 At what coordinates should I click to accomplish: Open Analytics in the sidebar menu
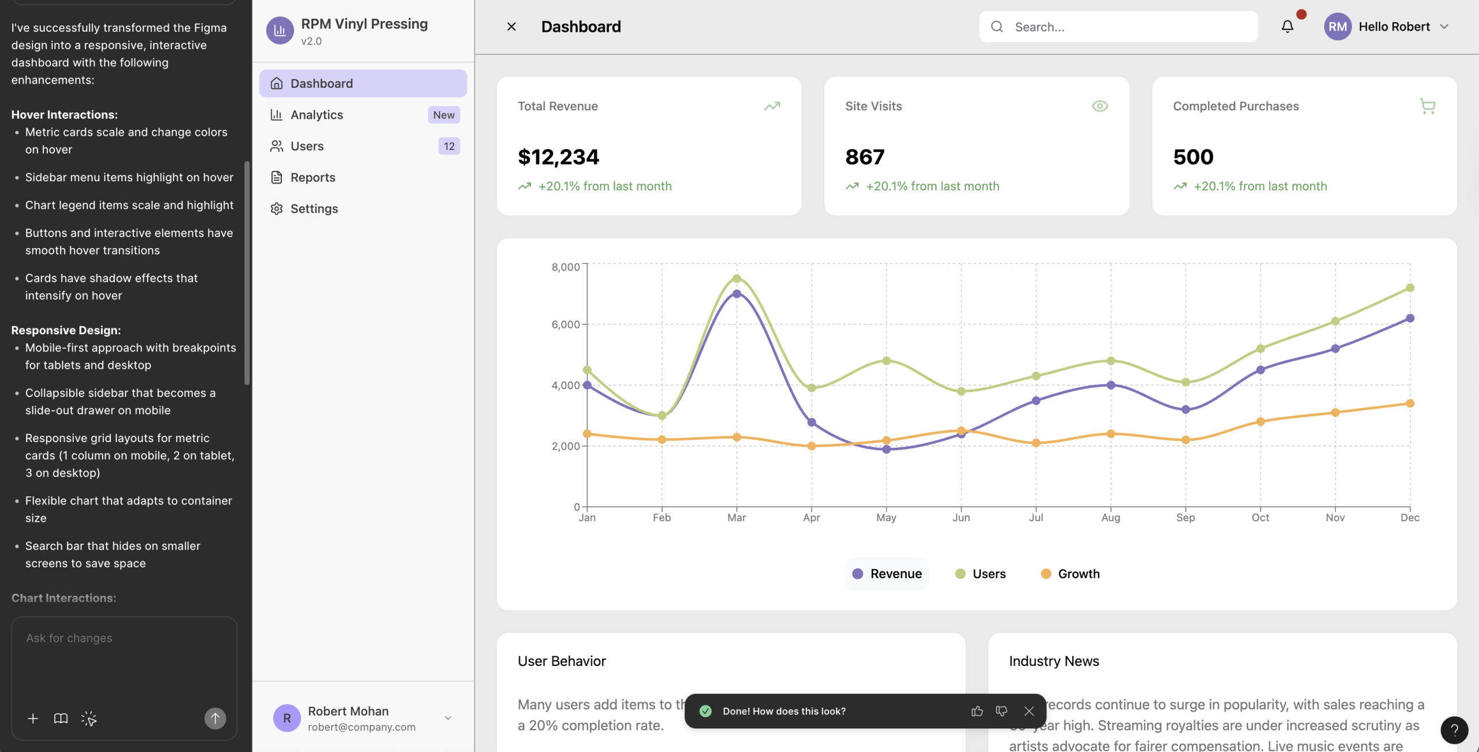317,115
